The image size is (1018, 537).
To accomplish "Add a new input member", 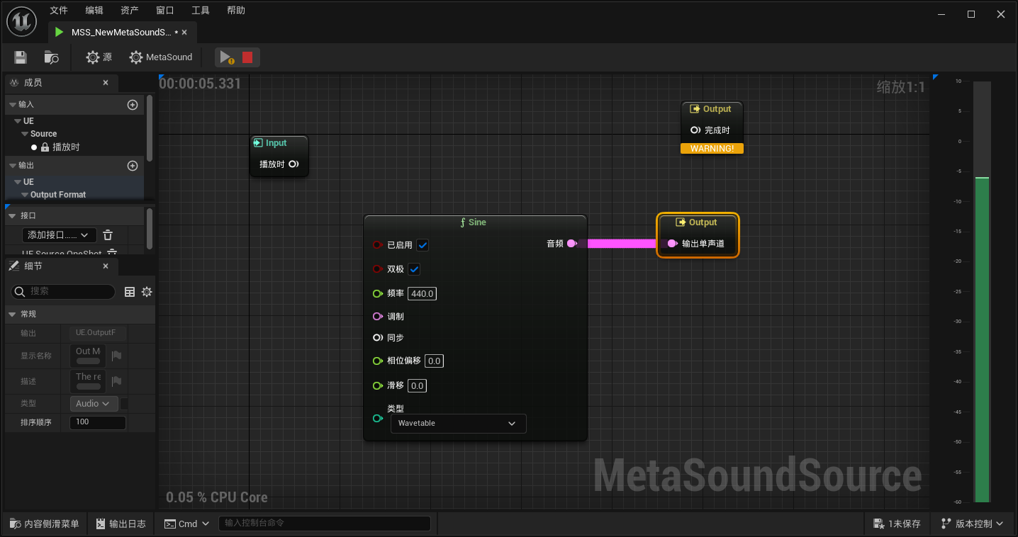I will (x=132, y=105).
